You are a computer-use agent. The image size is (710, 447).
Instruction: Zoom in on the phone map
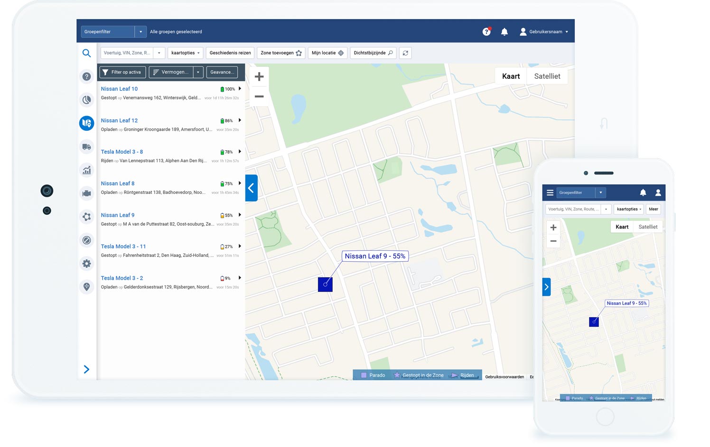tap(553, 228)
